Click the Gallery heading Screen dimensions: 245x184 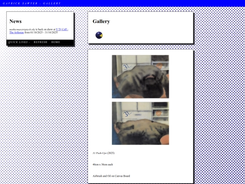pos(101,21)
